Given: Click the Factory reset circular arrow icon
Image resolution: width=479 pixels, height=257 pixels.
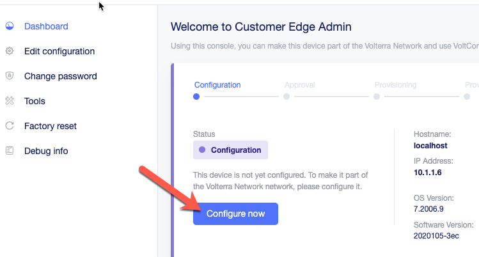Looking at the screenshot, I should pos(9,126).
